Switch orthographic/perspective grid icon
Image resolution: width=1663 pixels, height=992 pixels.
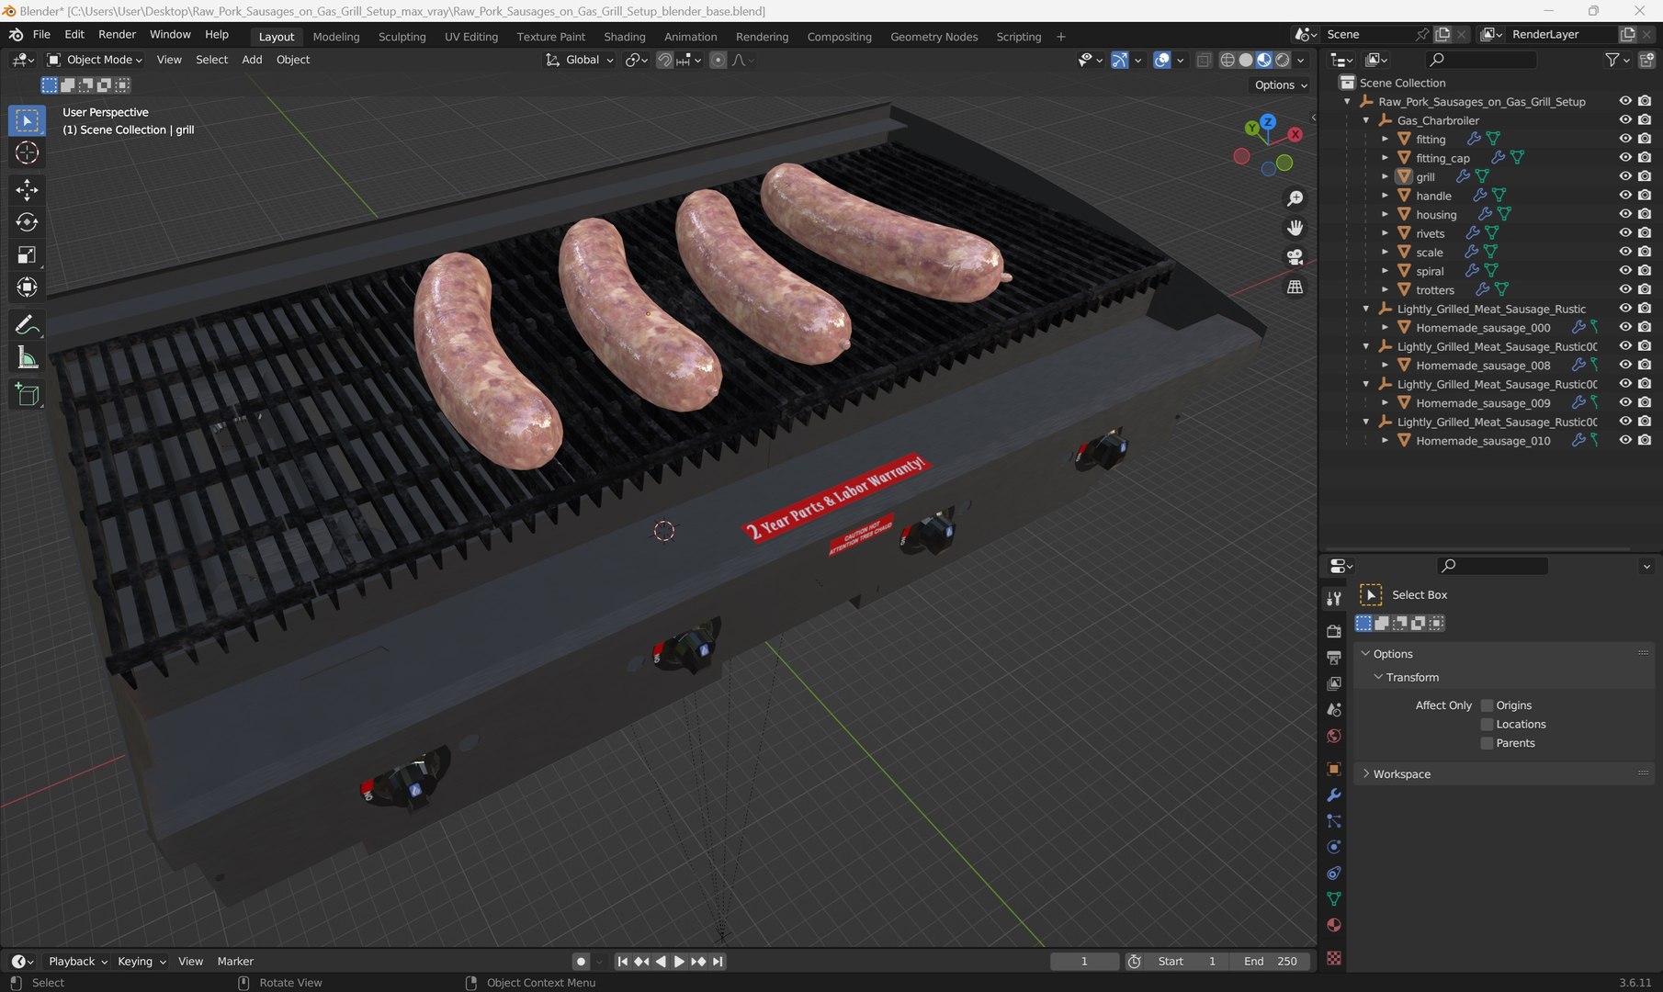click(x=1295, y=287)
